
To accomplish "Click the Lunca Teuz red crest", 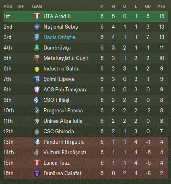I will pos(37,163).
